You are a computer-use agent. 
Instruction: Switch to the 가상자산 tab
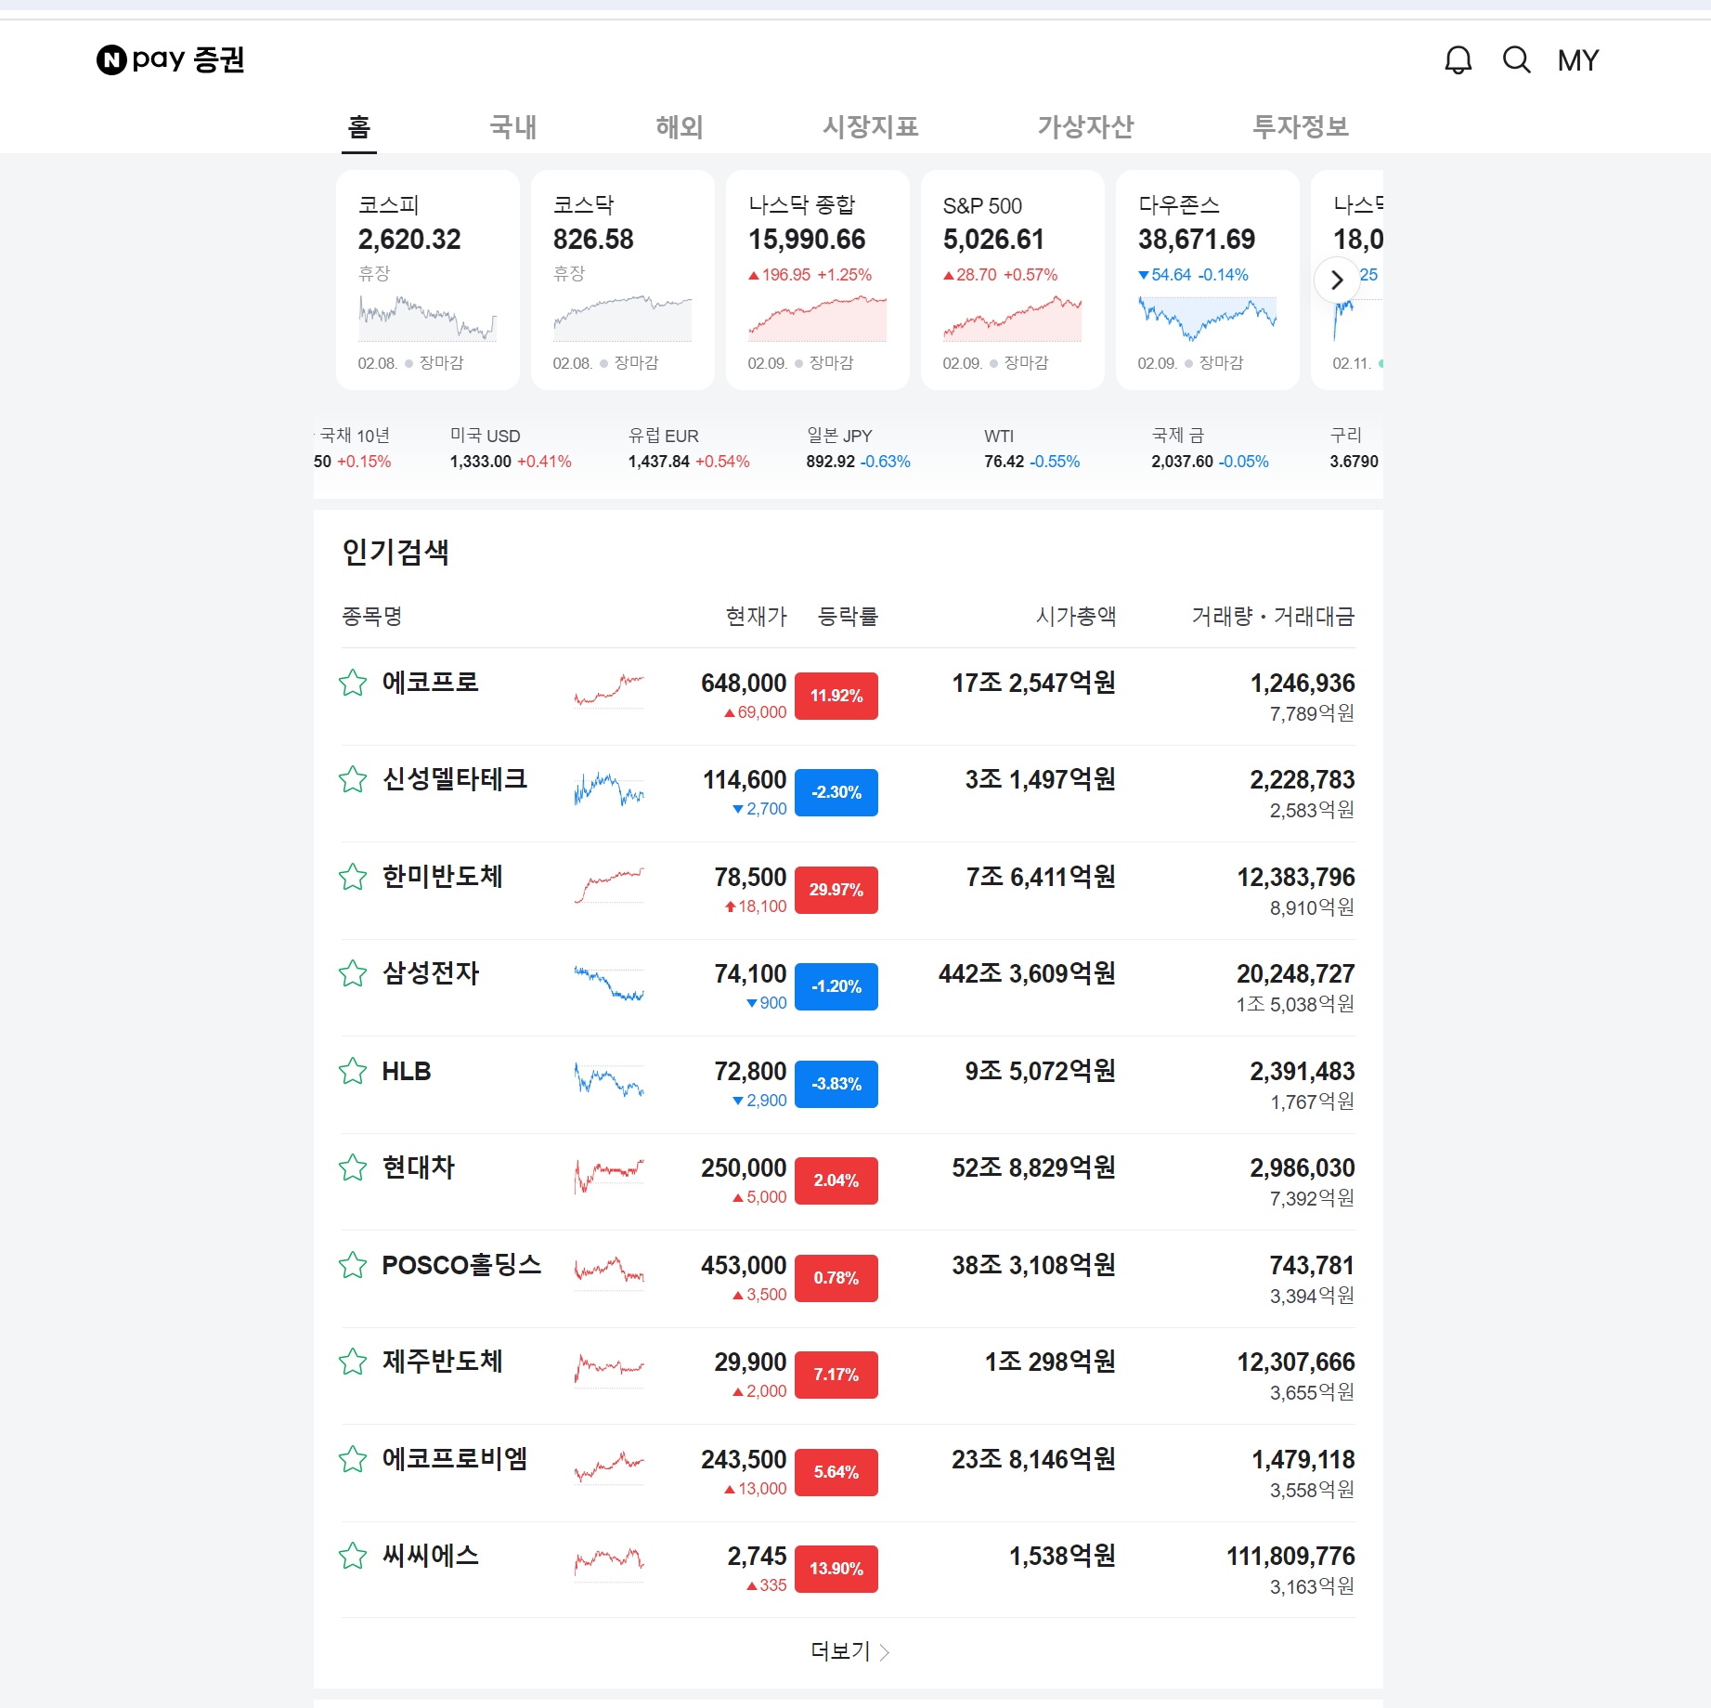1085,126
